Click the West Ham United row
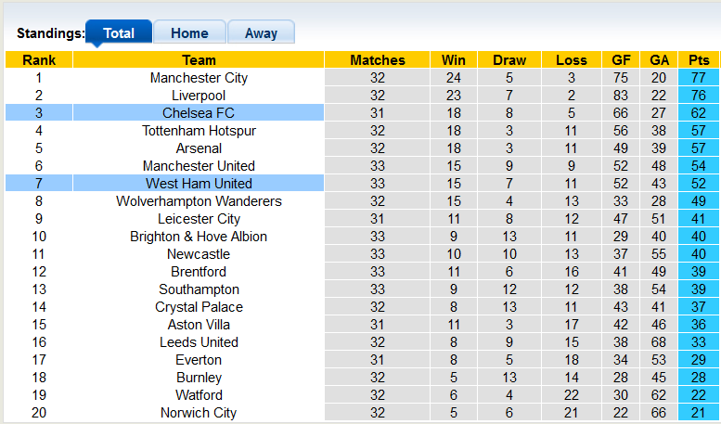Image resolution: width=721 pixels, height=424 pixels. (x=199, y=184)
